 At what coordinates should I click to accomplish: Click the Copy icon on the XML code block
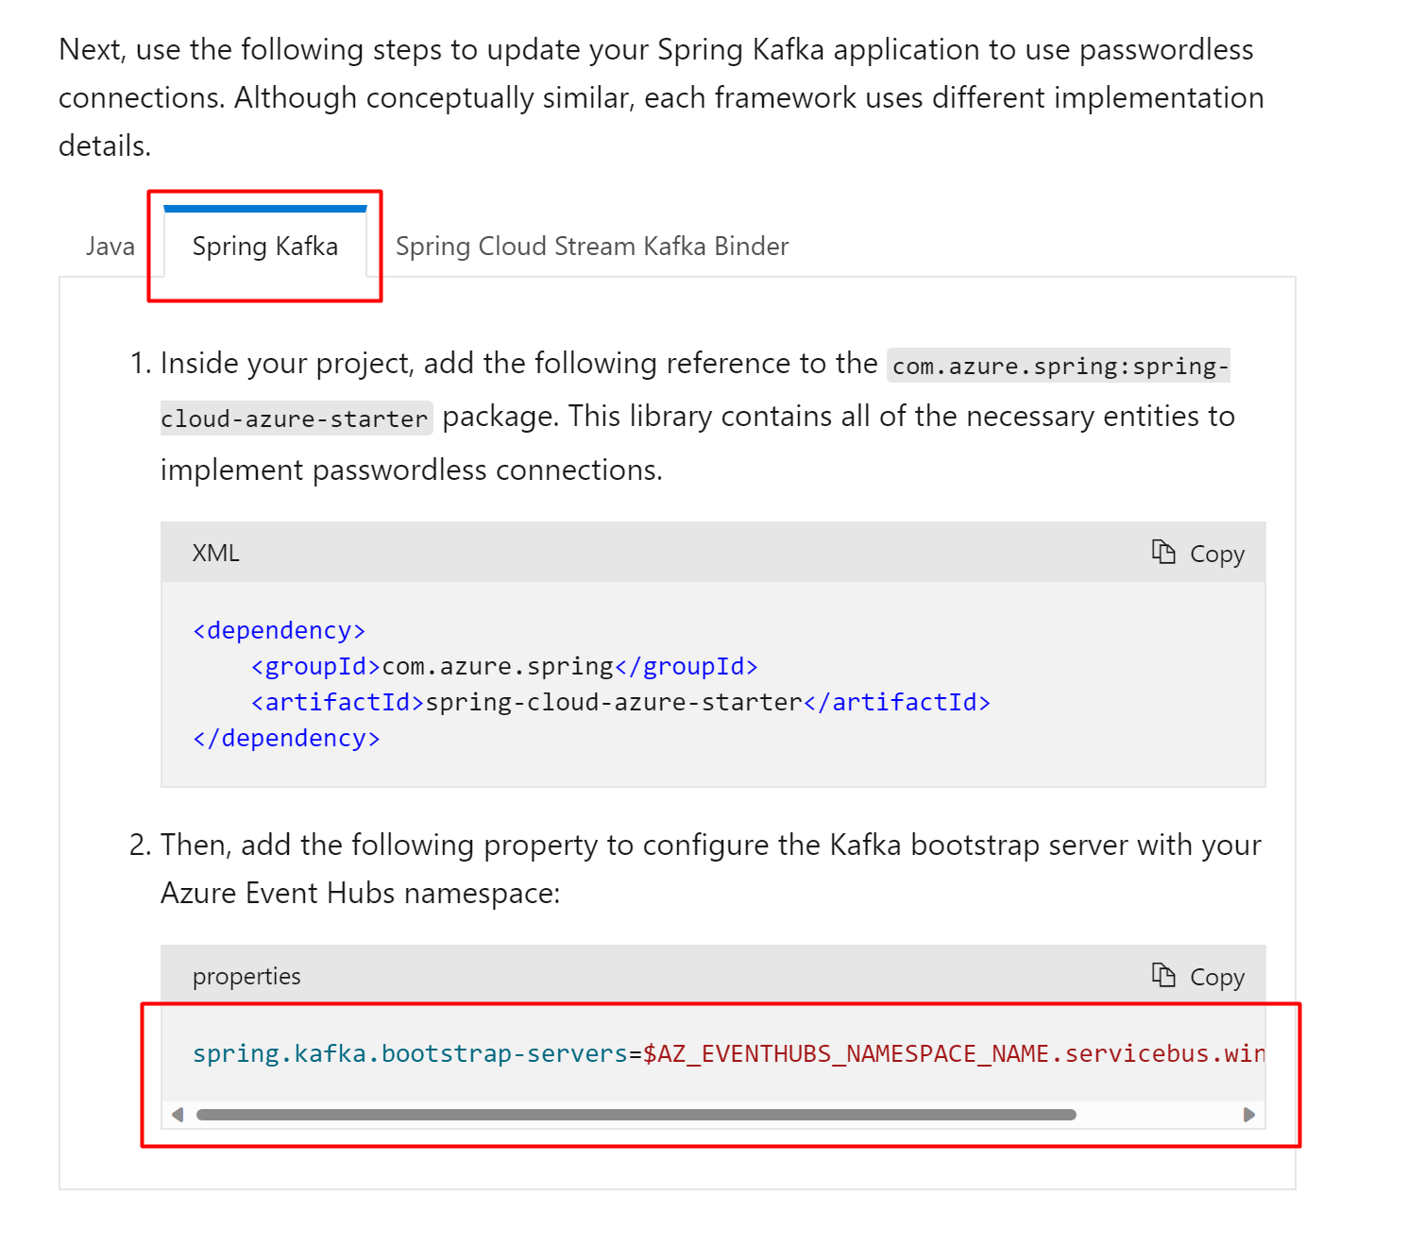pyautogui.click(x=1197, y=553)
